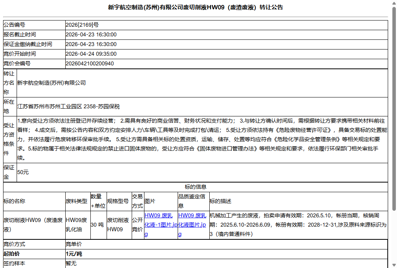The height and width of the screenshot is (268, 397).
Task: Click the 标的信息 section header
Action: 195,187
